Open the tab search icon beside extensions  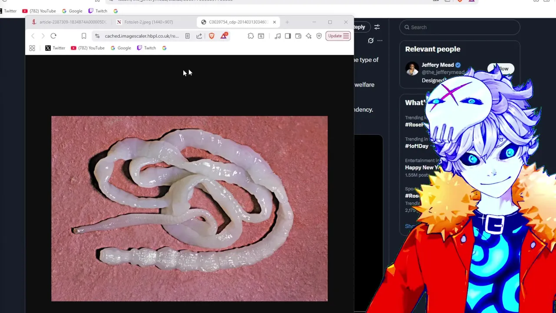click(261, 36)
